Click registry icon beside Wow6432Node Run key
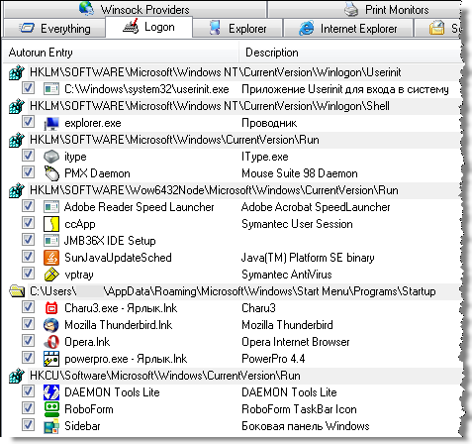This screenshot has height=444, width=472. (17, 190)
